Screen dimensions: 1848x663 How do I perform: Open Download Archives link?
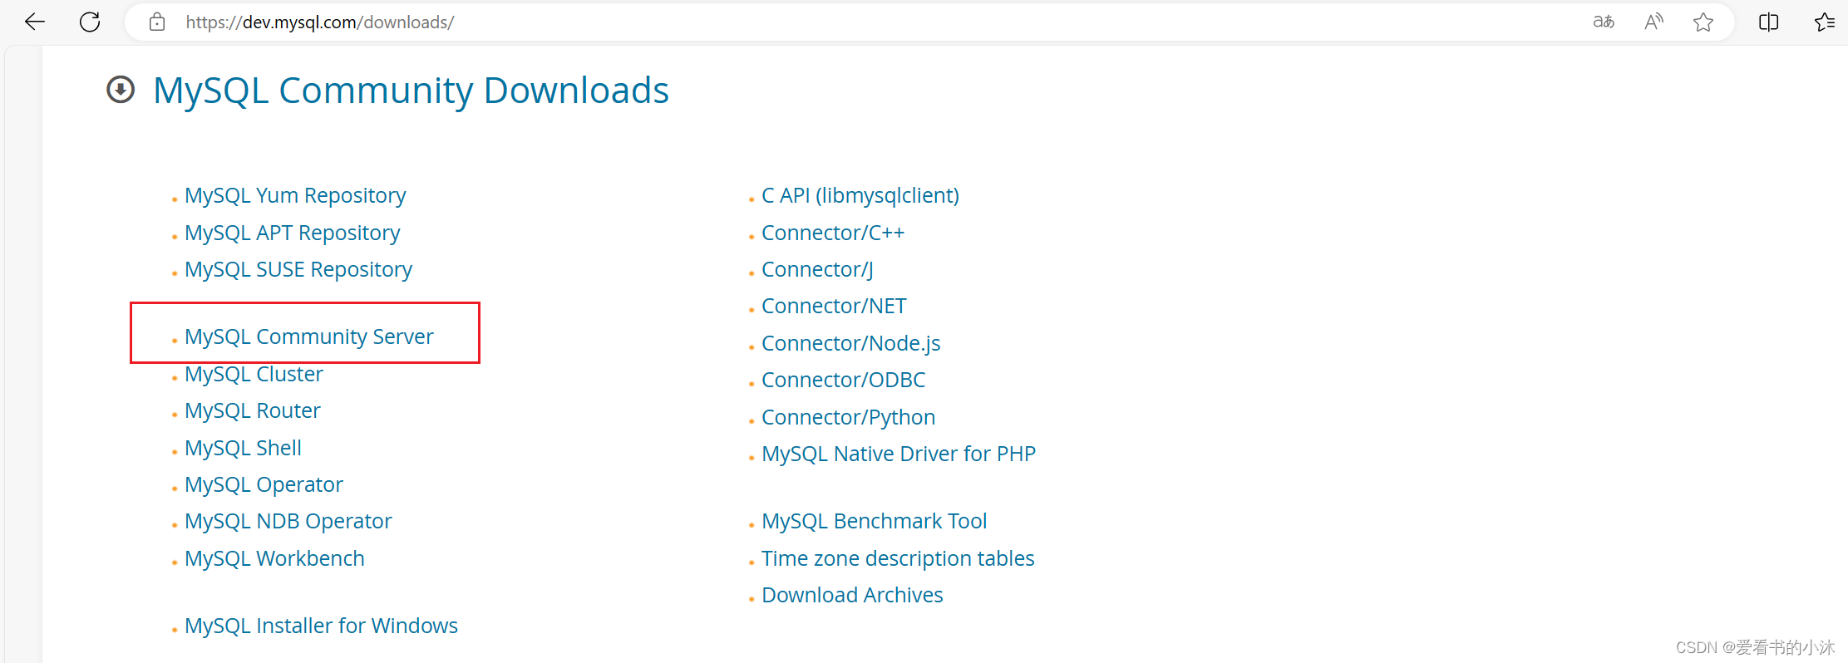coord(852,595)
